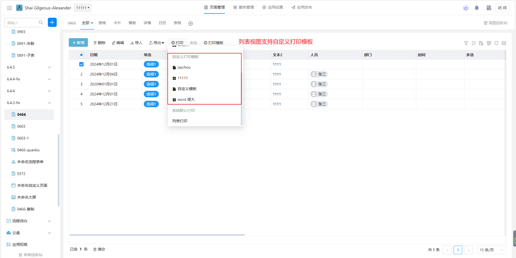
Task: Click the search magnifier icon in sidebar
Action: [x=41, y=23]
